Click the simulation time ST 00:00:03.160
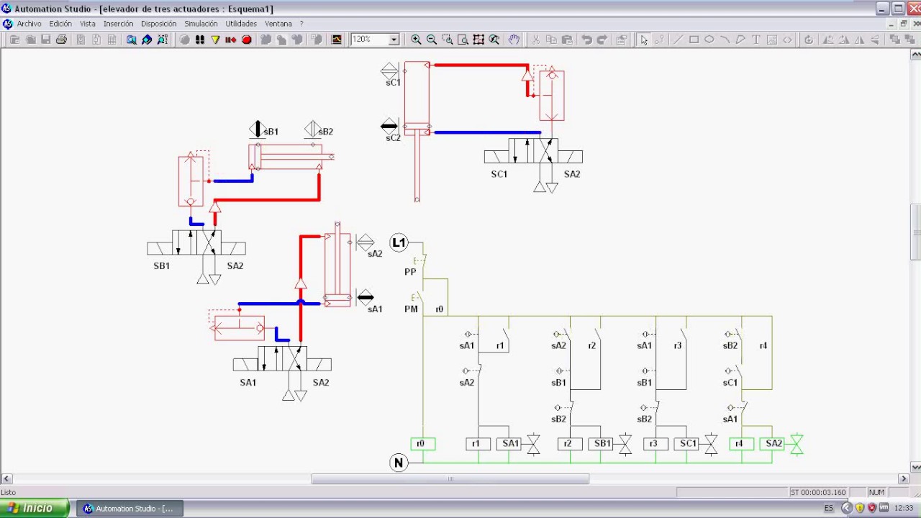The height and width of the screenshot is (518, 921). 817,492
